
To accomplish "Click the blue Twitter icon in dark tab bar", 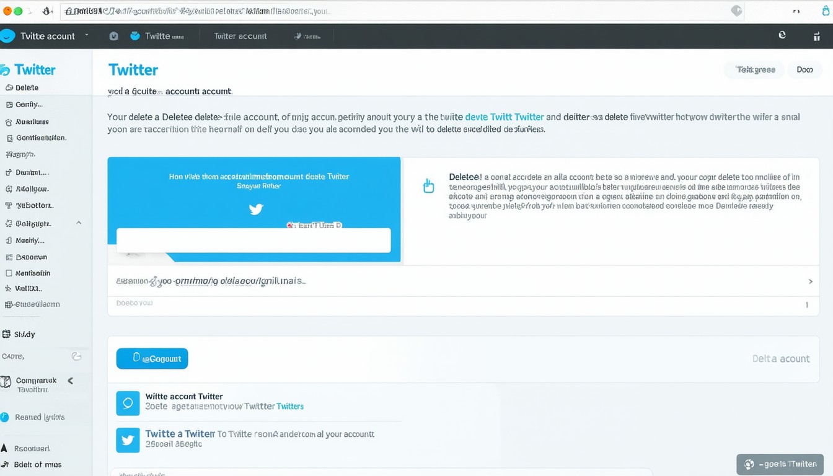I will 135,36.
